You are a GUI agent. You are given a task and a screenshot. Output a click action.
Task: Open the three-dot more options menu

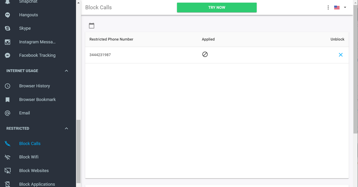click(328, 7)
